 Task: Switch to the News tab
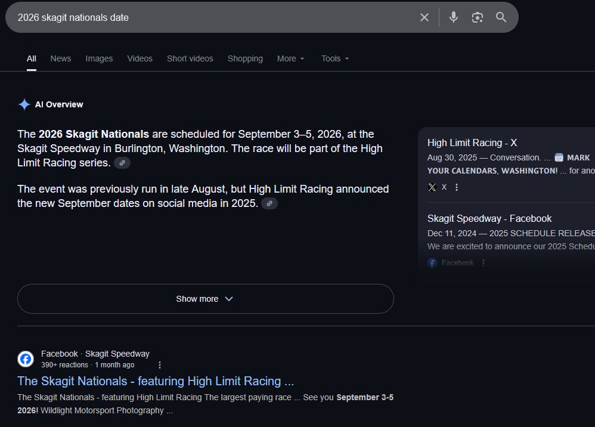61,58
